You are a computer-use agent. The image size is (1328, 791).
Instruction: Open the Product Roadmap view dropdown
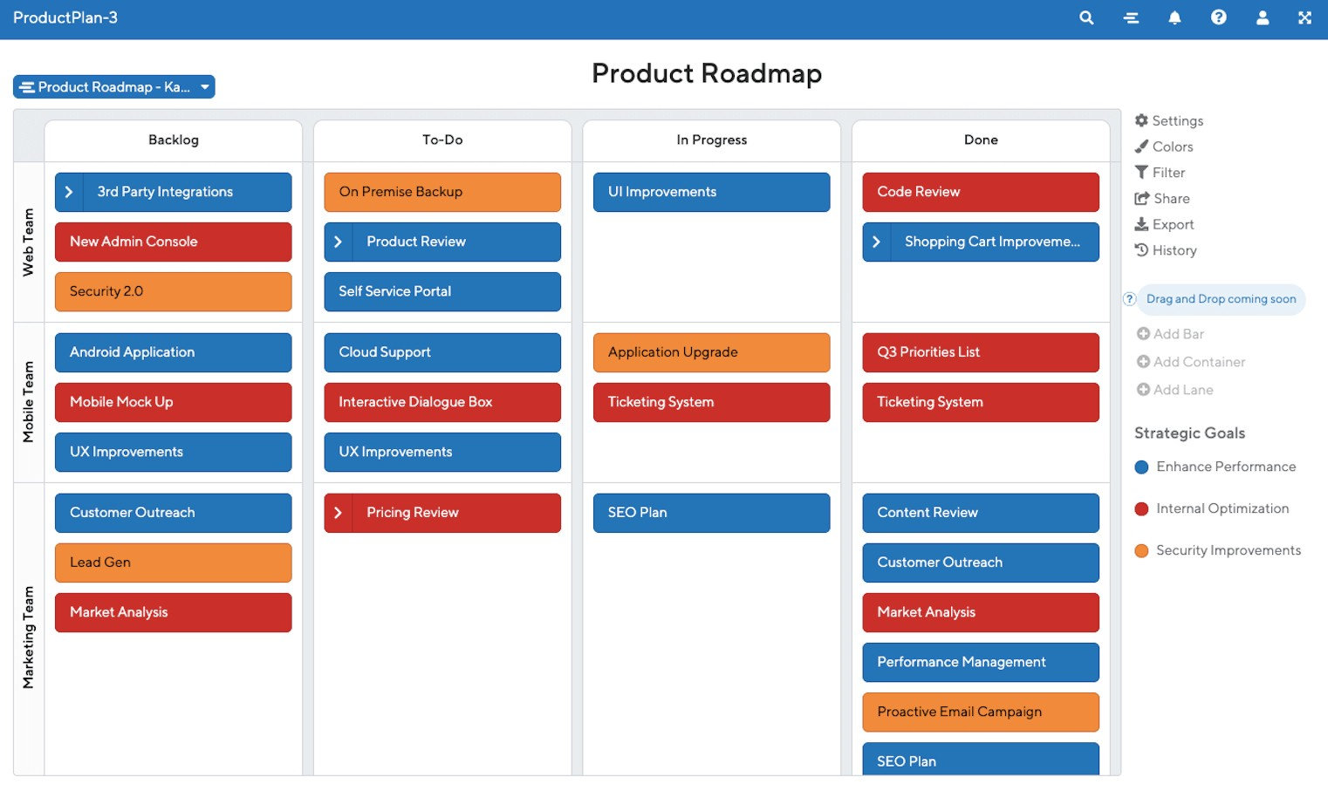coord(113,86)
